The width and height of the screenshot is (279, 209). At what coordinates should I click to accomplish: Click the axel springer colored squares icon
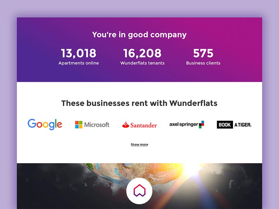tap(202, 124)
